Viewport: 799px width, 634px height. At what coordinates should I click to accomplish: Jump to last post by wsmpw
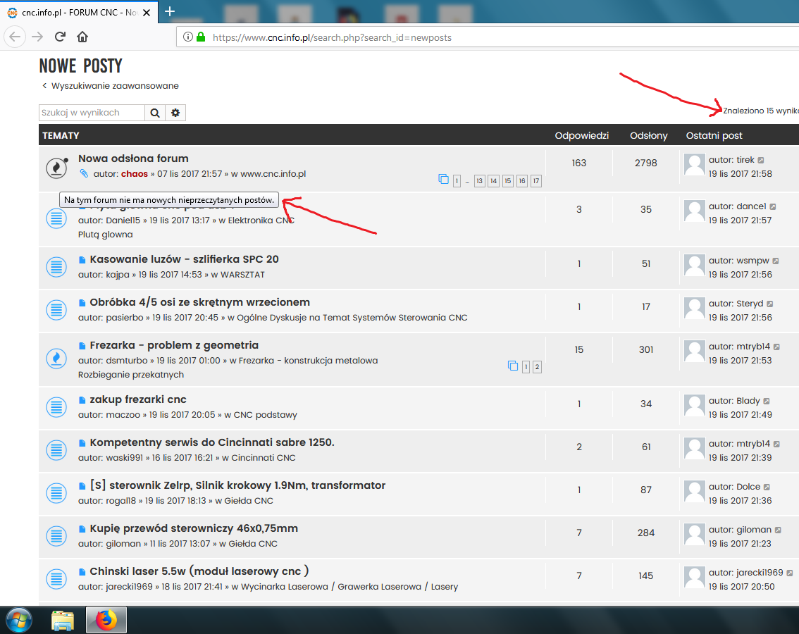point(776,261)
